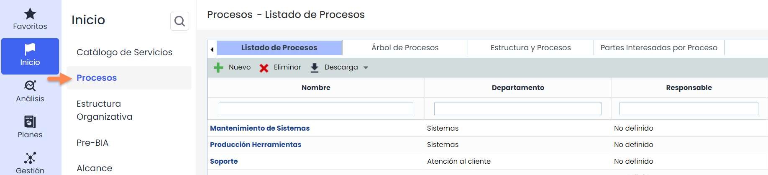Open the Planes sidebar icon

[x=30, y=122]
